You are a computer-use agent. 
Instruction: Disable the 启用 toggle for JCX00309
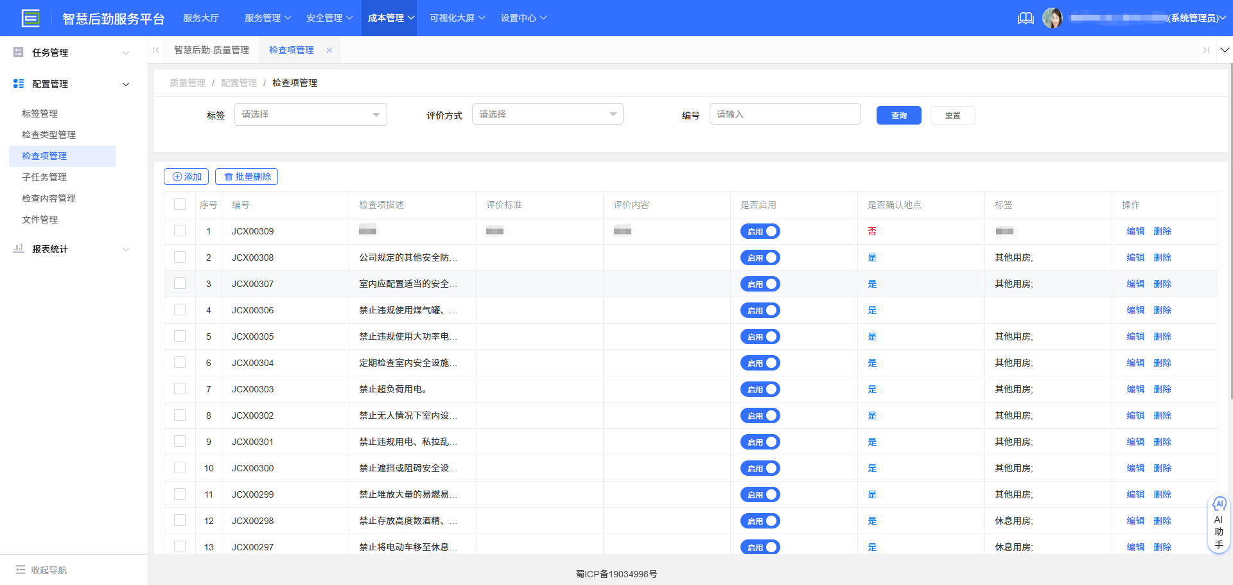pyautogui.click(x=760, y=231)
